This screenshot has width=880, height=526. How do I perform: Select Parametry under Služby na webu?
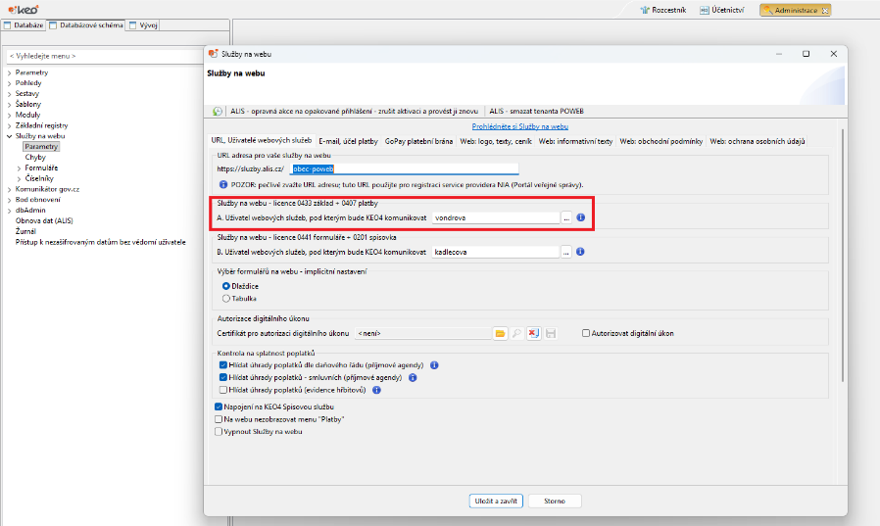point(41,147)
